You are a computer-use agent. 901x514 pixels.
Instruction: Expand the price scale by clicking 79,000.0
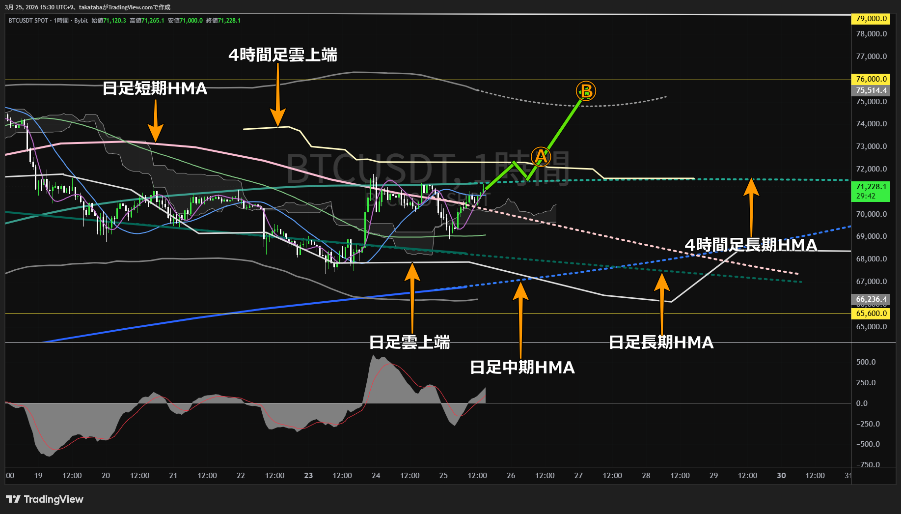point(871,18)
